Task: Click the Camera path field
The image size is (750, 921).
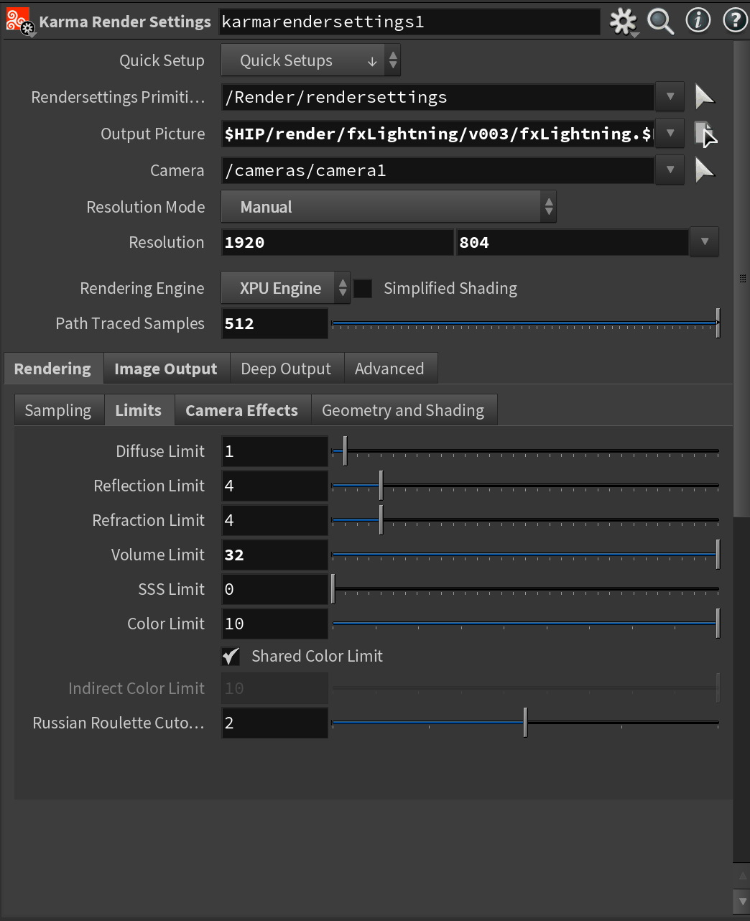Action: click(437, 170)
